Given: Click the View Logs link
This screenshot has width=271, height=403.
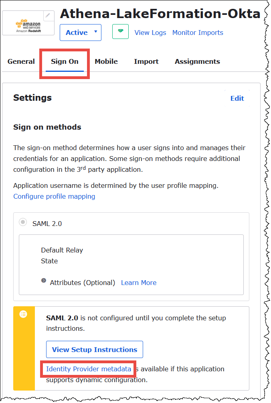Looking at the screenshot, I should pos(150,33).
